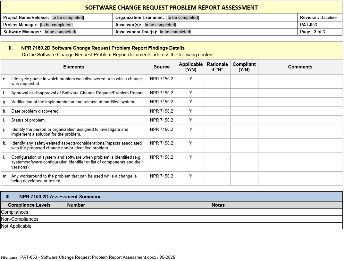Click the Applicable 'Y' in the workaround row
Viewport: 344px width, 261px height.
pos(191,176)
